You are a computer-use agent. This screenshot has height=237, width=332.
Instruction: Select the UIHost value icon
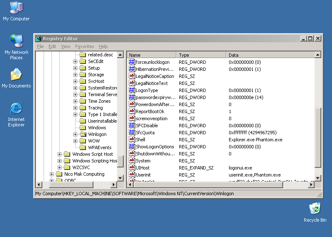pos(132,168)
